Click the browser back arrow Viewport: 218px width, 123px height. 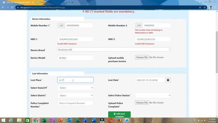coord(3,8)
